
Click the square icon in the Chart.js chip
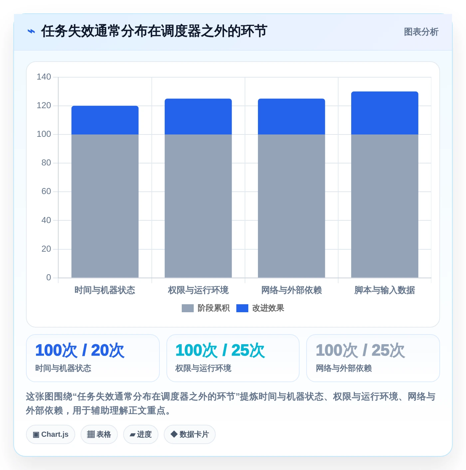click(36, 435)
